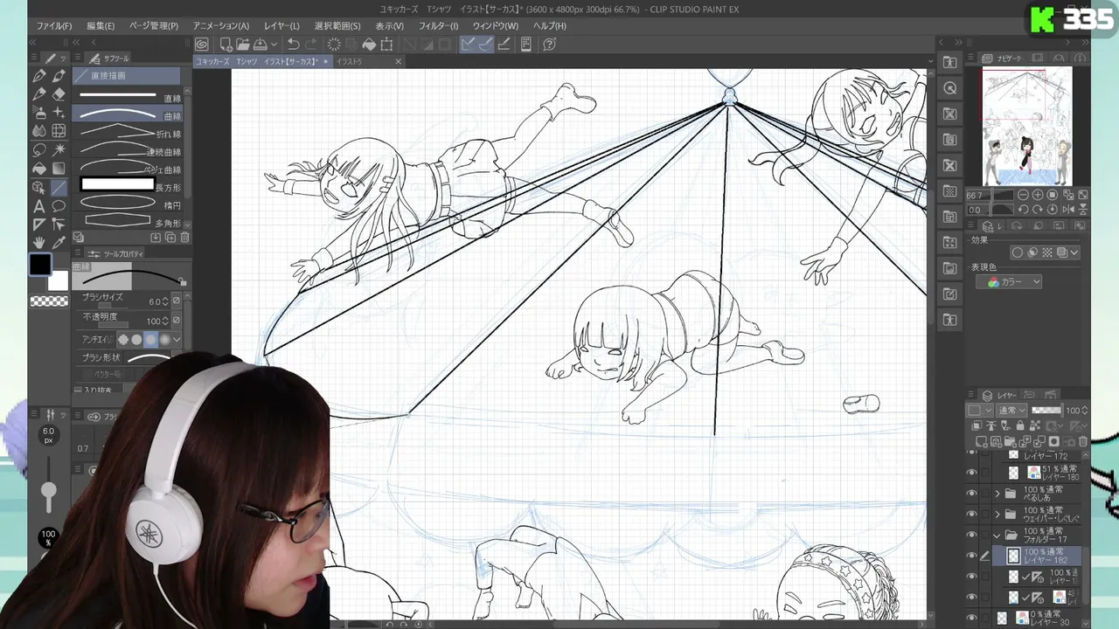Viewport: 1119px width, 629px height.
Task: Click the 不透明度 stepper arrows
Action: (164, 321)
